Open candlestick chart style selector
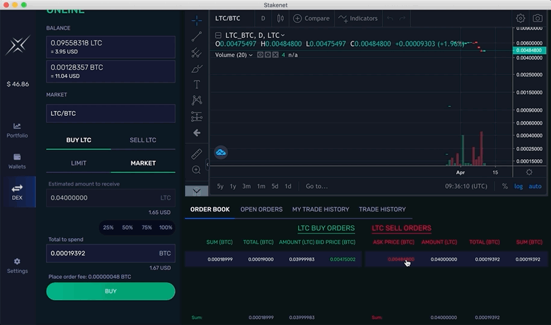The image size is (551, 325). click(x=280, y=18)
